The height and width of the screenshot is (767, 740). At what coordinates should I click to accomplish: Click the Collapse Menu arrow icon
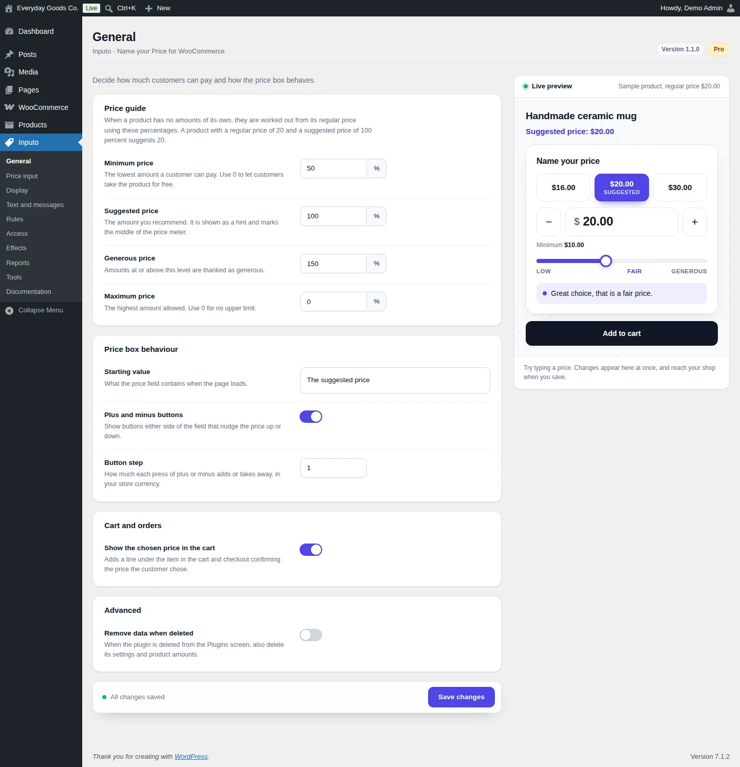point(9,310)
